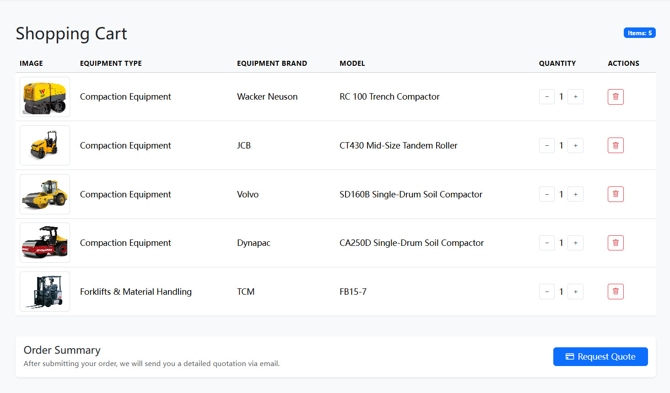View the Volvo soil compactor image
This screenshot has width=670, height=393.
pos(45,194)
